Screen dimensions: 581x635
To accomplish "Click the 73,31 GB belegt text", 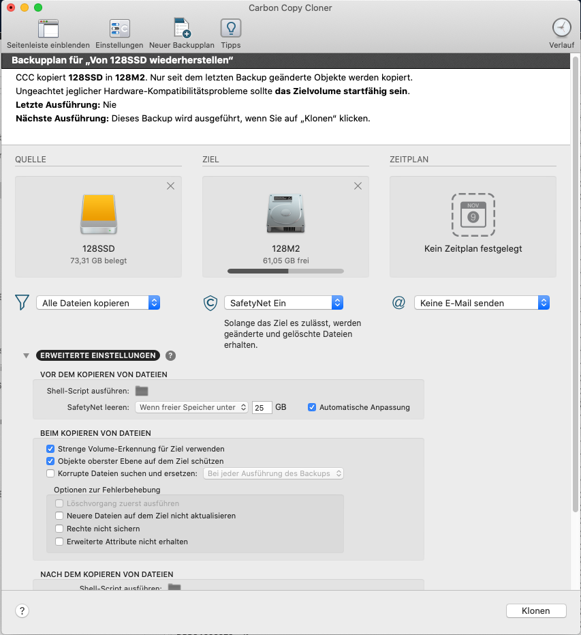I will click(99, 261).
